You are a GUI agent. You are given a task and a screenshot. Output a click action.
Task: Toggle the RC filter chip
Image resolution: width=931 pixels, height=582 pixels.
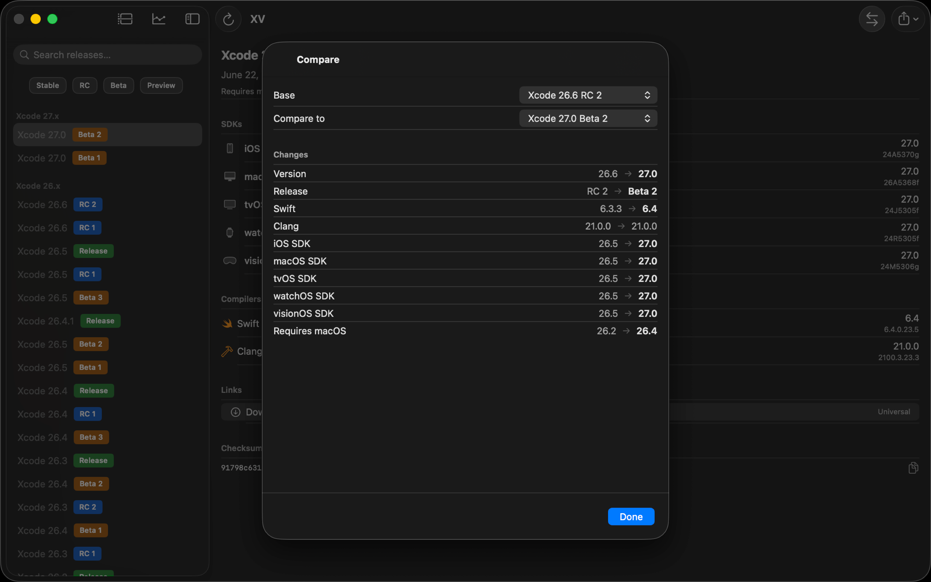tap(85, 85)
